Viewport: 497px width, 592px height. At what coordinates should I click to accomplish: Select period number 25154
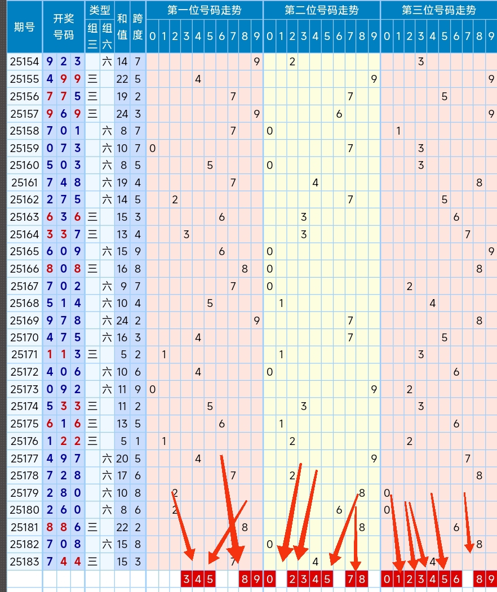[x=25, y=61]
